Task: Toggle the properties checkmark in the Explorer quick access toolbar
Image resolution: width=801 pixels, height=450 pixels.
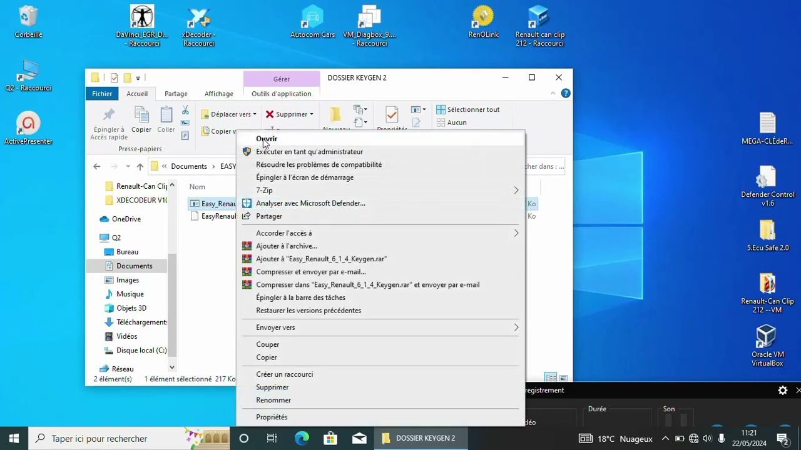Action: [114, 78]
